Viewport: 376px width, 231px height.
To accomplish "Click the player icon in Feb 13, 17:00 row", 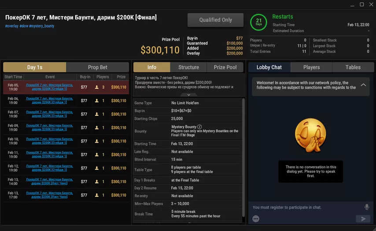I will [97, 195].
